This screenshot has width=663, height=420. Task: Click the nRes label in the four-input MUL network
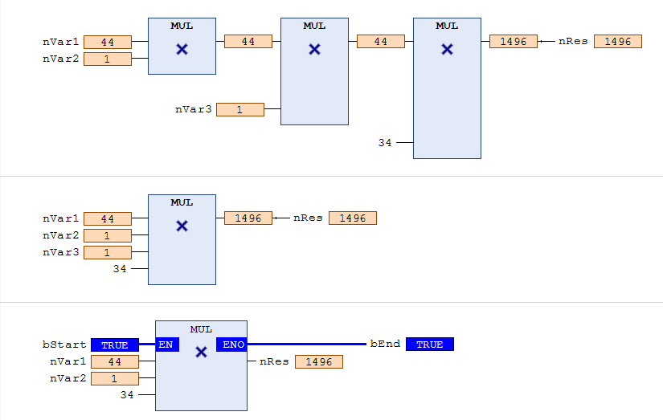(x=308, y=218)
